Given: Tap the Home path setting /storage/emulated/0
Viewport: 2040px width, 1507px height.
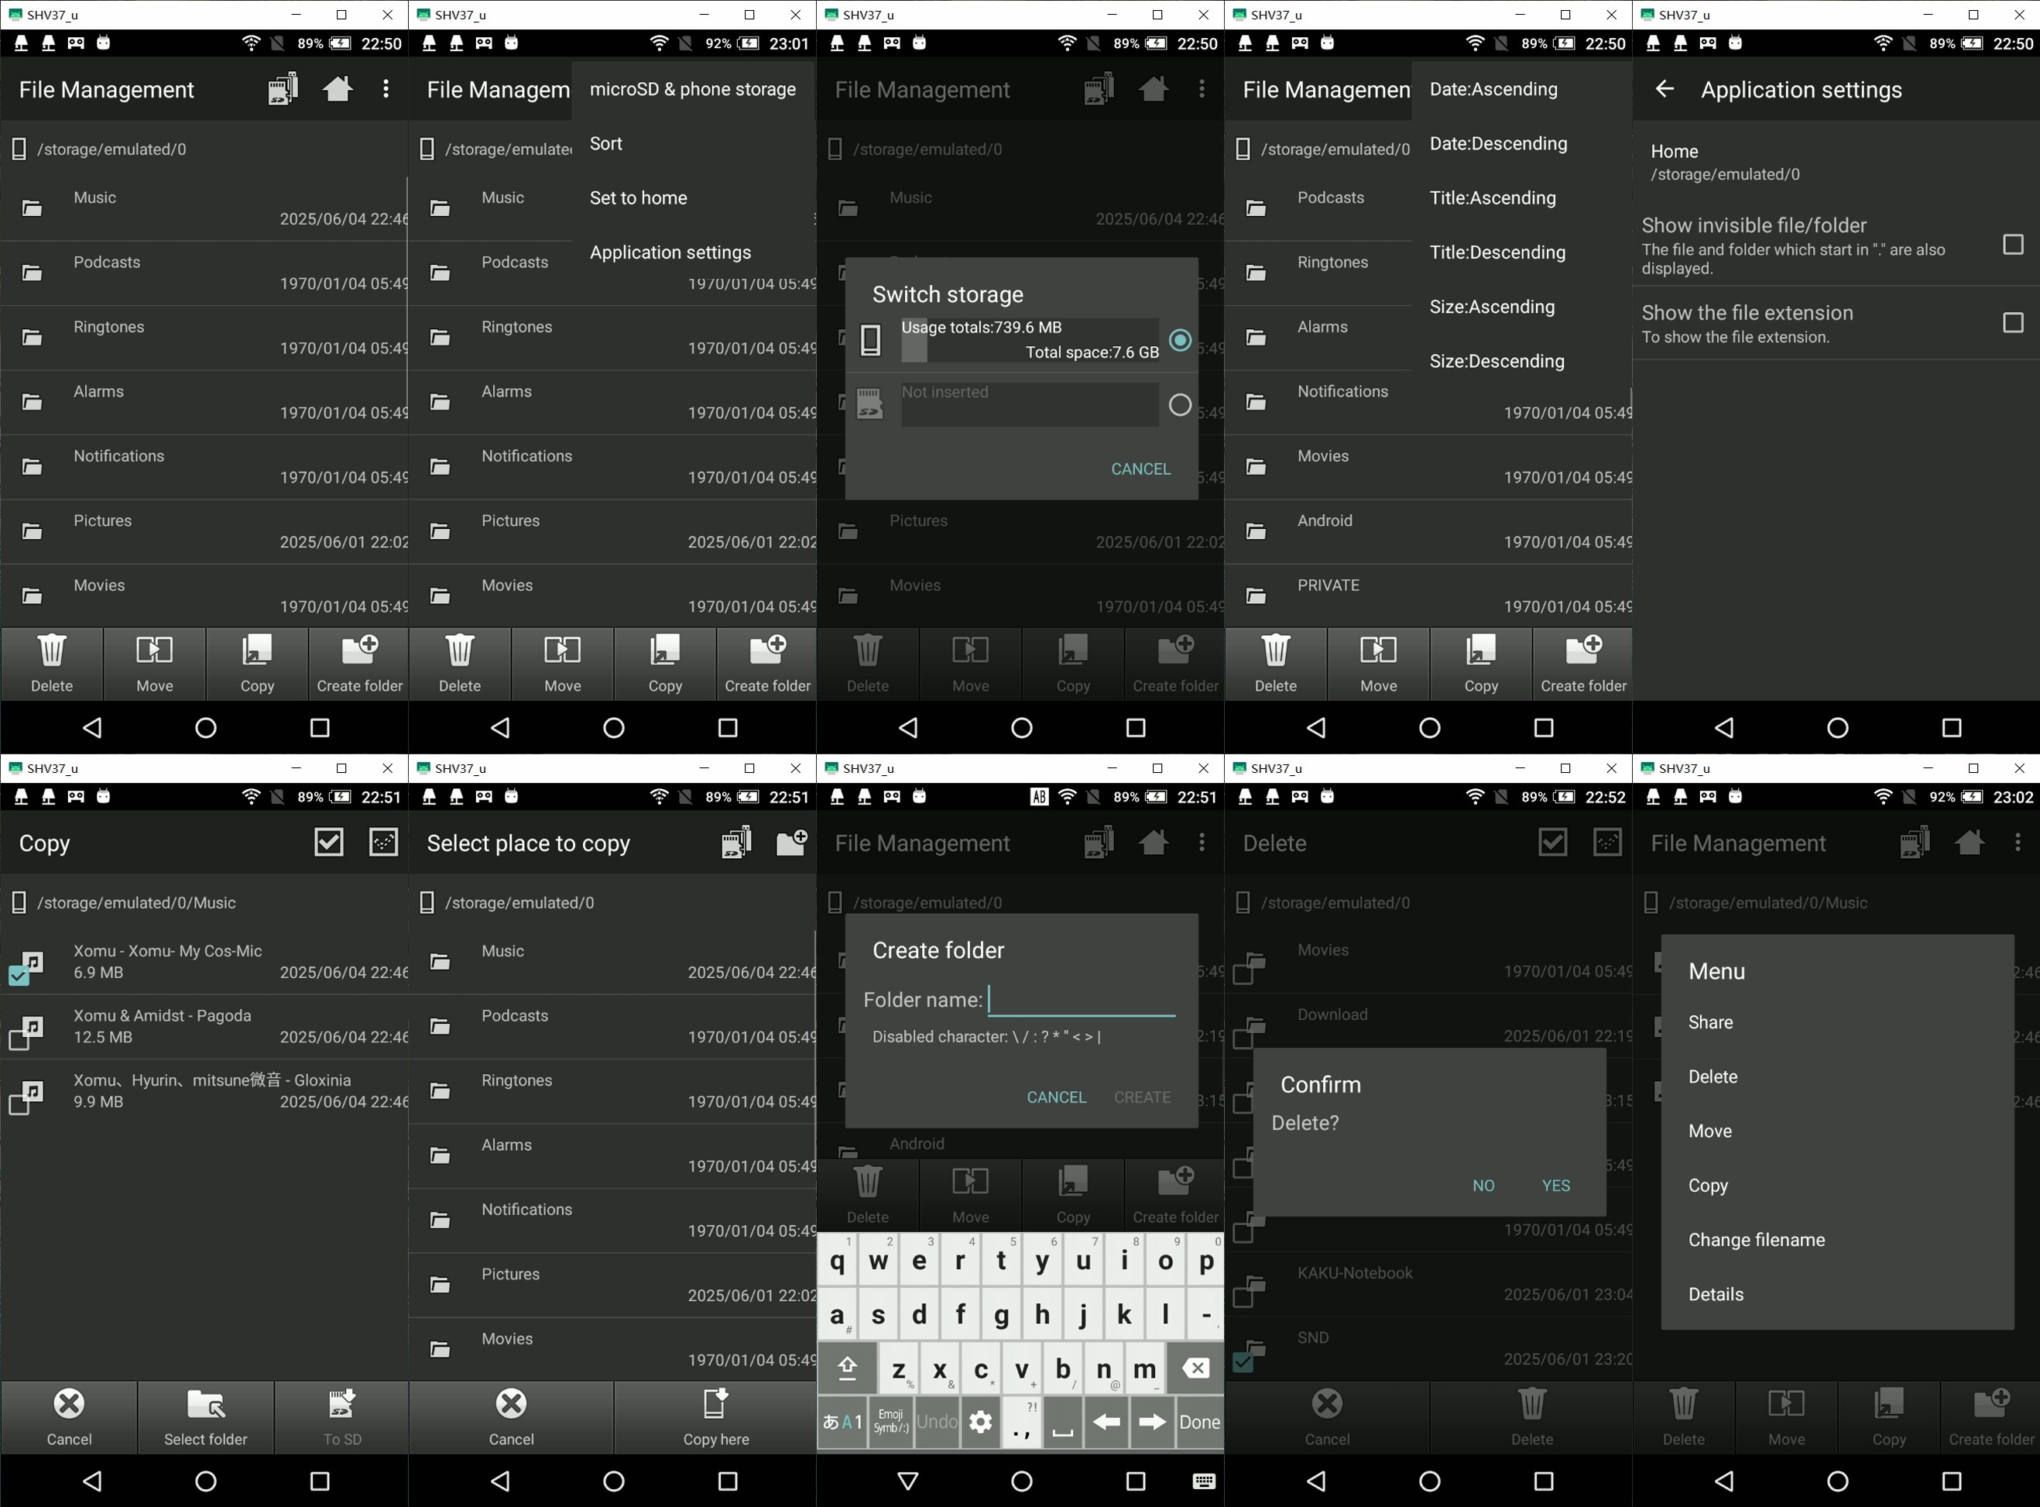Looking at the screenshot, I should [1835, 163].
